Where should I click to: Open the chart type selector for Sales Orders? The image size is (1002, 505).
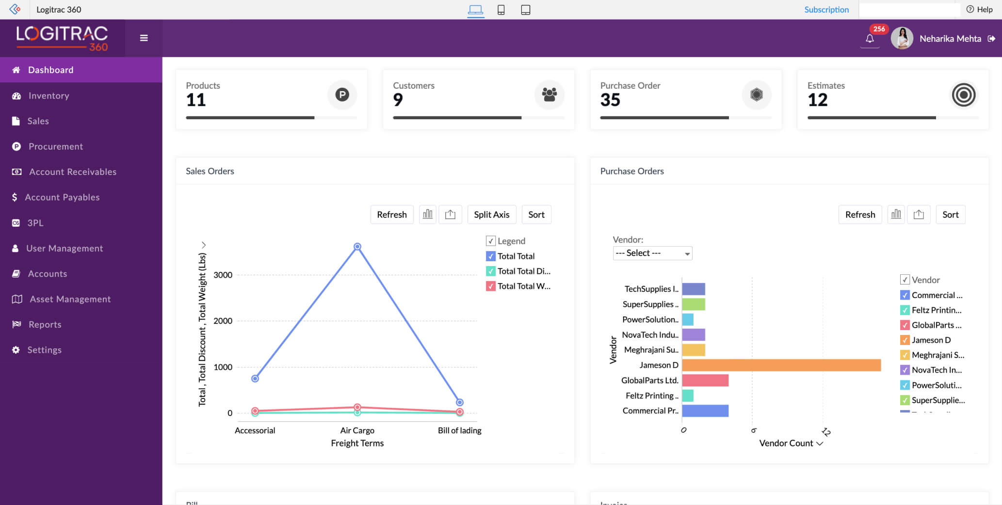[x=427, y=214]
